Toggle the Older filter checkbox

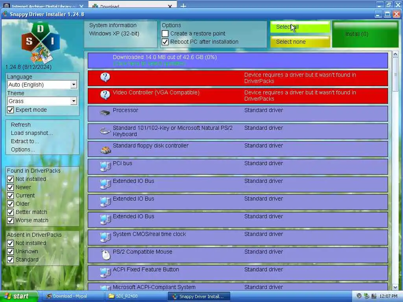[x=10, y=204]
